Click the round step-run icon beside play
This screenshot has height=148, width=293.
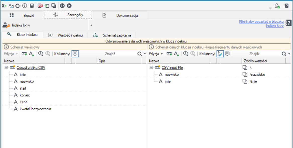62,6
